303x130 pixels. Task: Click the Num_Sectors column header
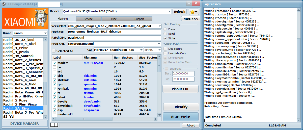tap(125, 58)
